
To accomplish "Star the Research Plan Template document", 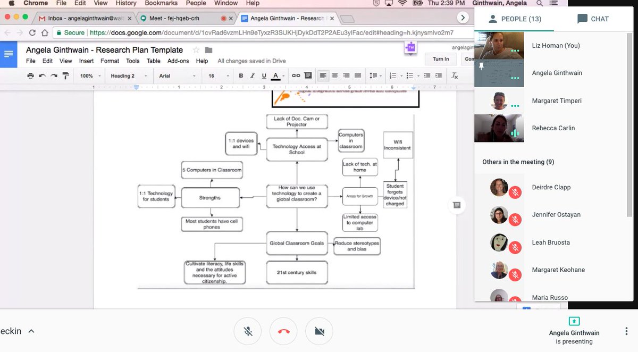I will click(x=195, y=49).
